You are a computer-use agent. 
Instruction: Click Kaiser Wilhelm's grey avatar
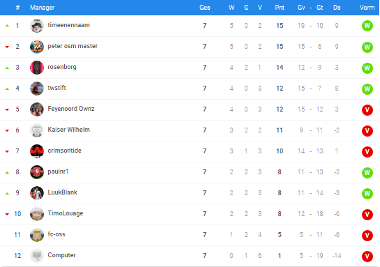37,130
